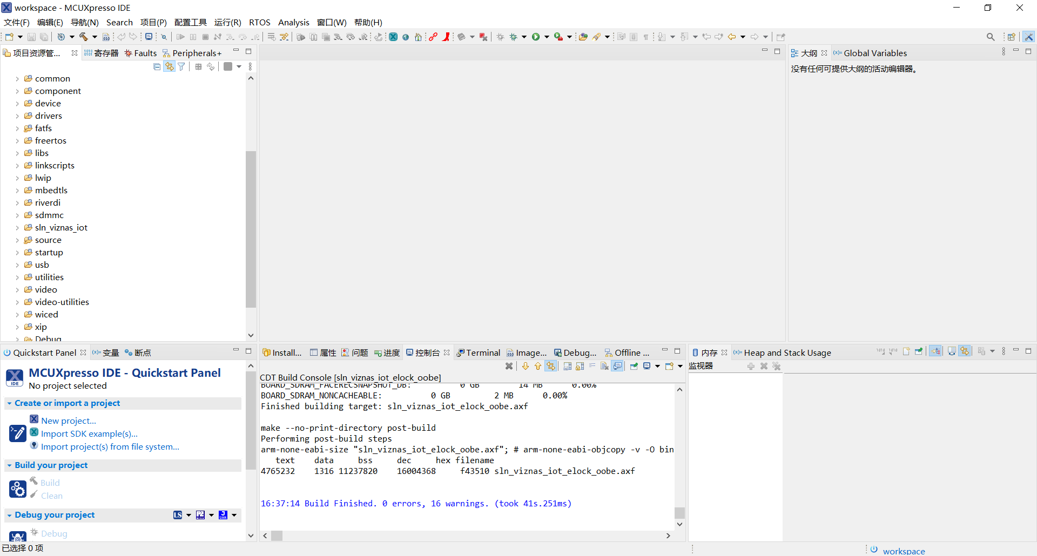1037x556 pixels.
Task: Clear the console with the X icon
Action: (509, 366)
